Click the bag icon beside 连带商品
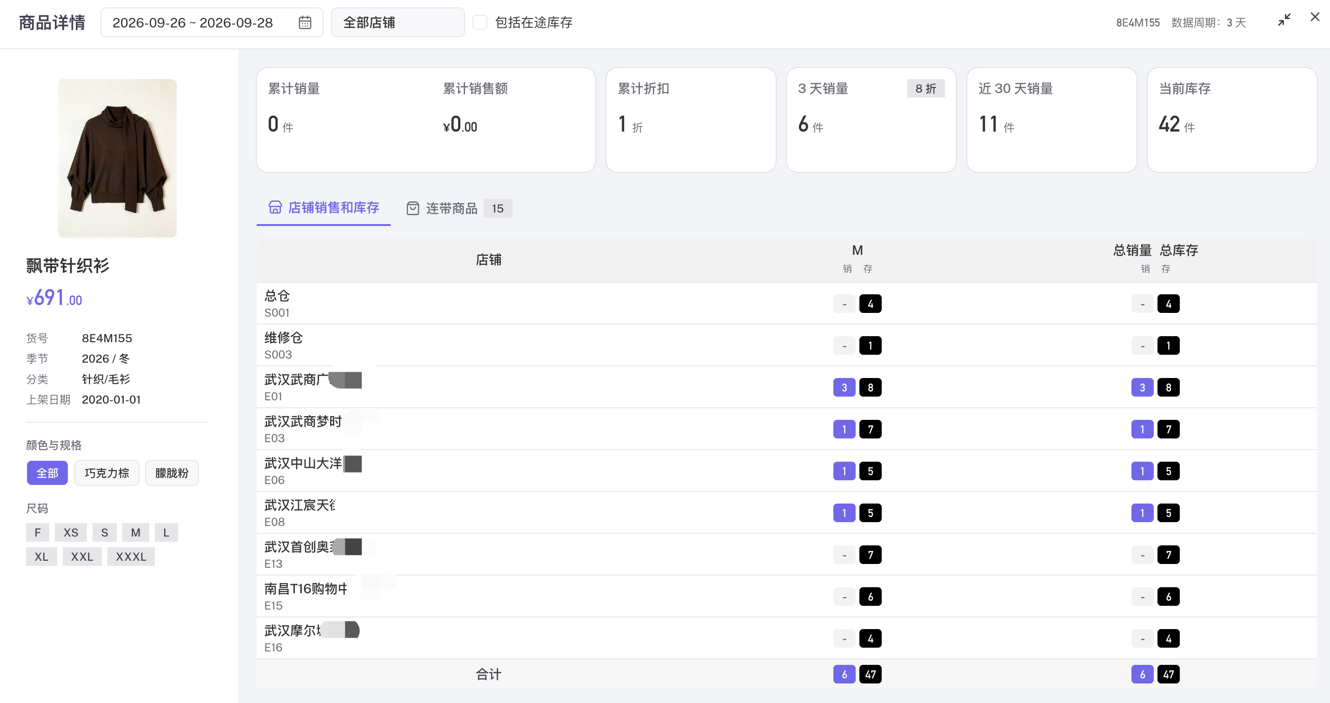Screen dimensions: 1330x703 412,208
